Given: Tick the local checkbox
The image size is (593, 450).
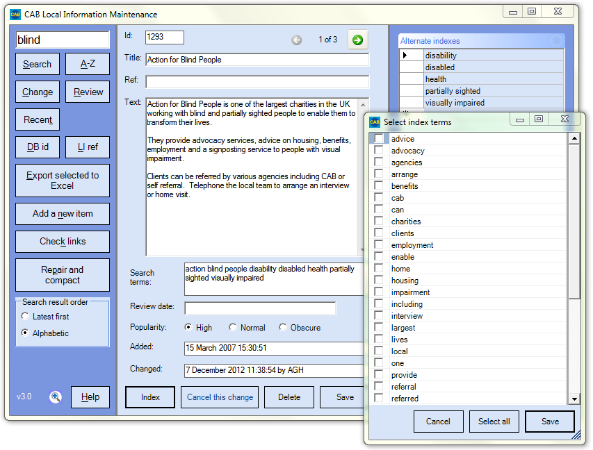Looking at the screenshot, I should (379, 351).
